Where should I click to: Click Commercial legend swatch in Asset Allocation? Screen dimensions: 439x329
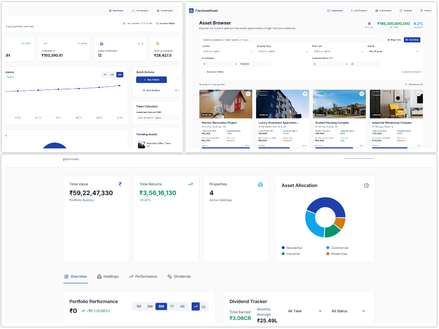328,248
